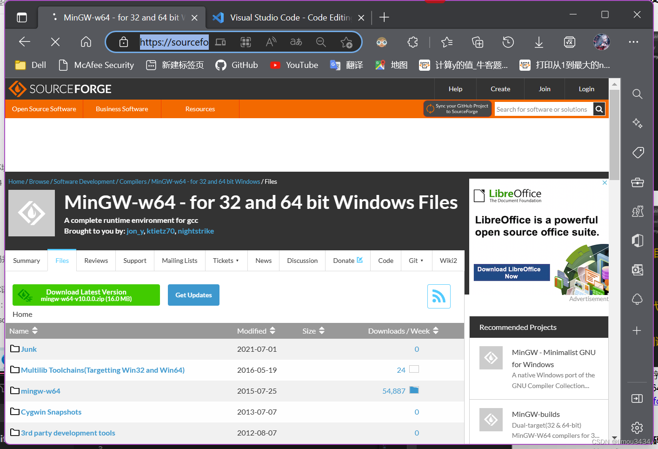Click the Login link in header
This screenshot has width=658, height=449.
[x=586, y=89]
